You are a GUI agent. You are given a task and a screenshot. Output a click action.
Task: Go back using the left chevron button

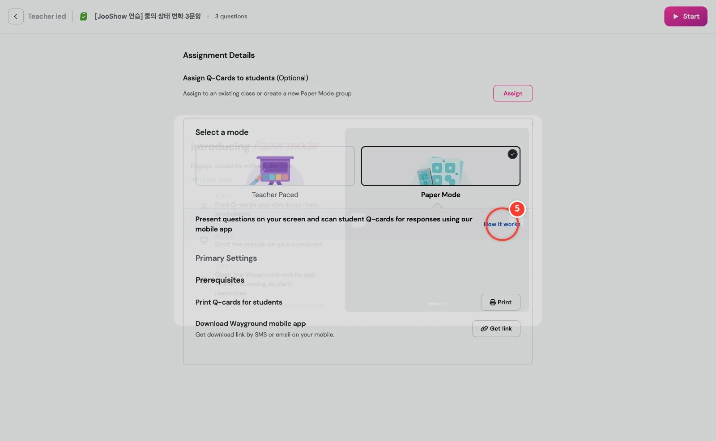16,17
